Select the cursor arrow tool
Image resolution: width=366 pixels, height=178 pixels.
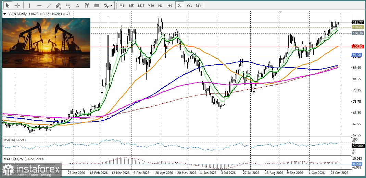click(x=8, y=5)
